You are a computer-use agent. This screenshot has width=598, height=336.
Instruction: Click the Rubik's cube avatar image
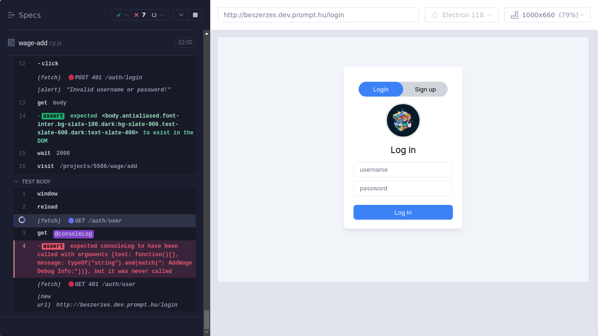tap(403, 120)
